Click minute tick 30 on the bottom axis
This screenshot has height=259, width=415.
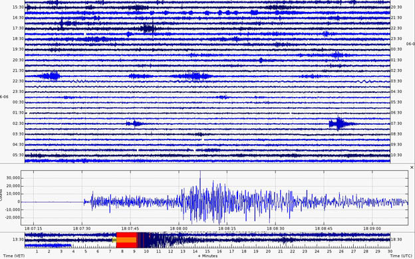[x=390, y=251]
